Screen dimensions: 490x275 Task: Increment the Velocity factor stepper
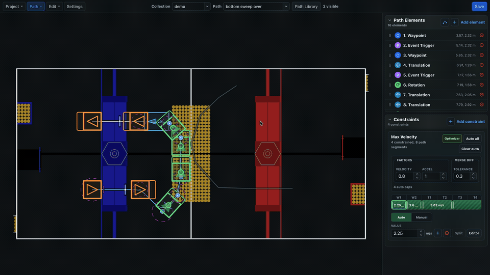point(417,174)
